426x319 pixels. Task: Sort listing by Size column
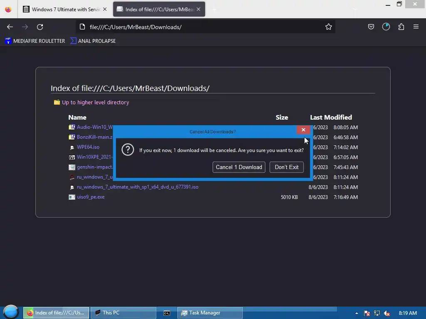click(x=282, y=118)
